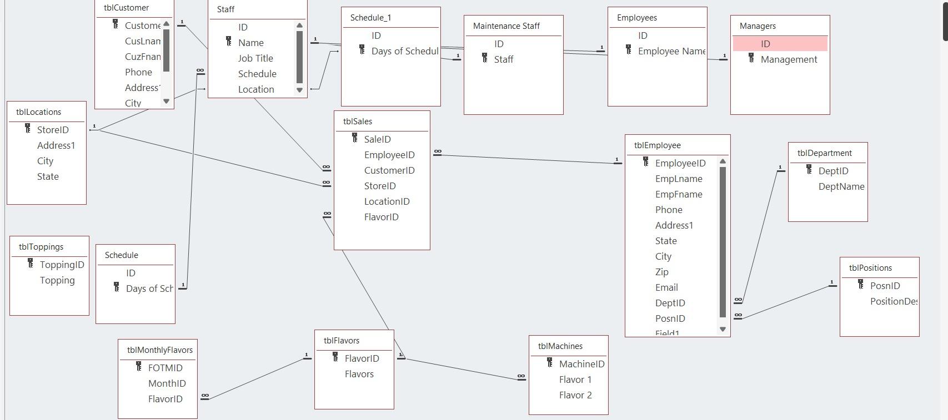Select Flavor 2 field in tblMachines
The image size is (948, 420).
point(575,395)
